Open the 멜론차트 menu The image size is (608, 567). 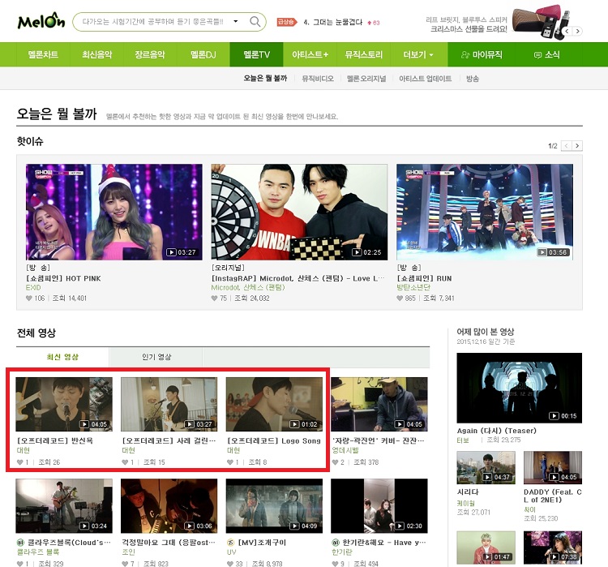(x=43, y=54)
